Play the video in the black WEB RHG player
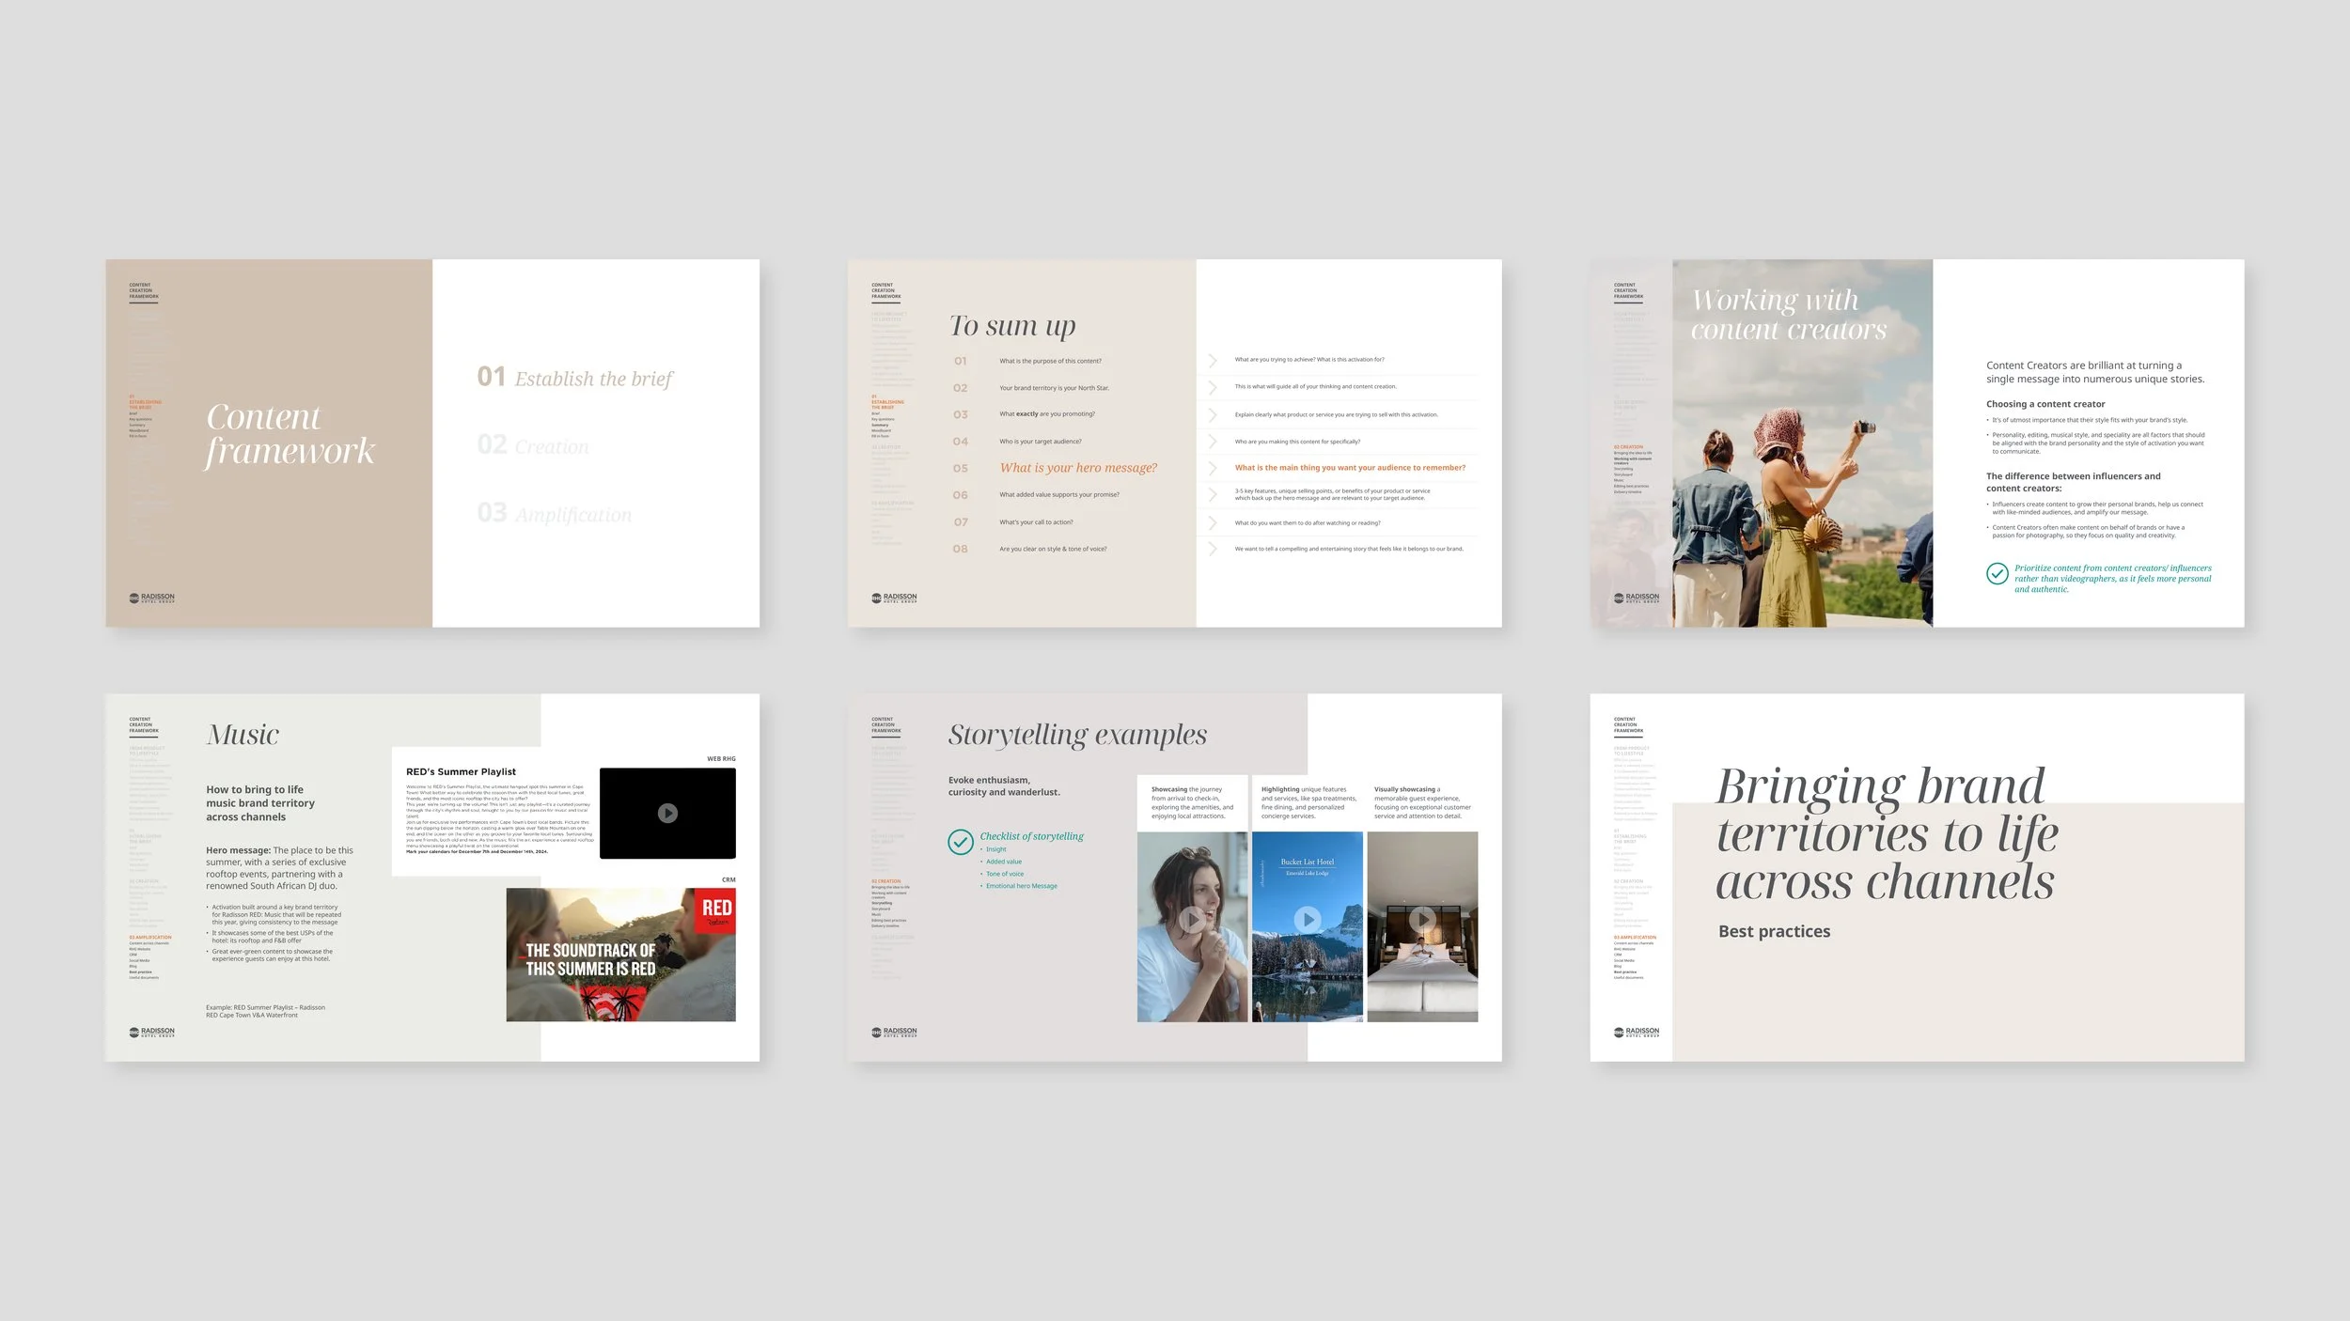Screen dimensions: 2350x1321 pos(668,814)
